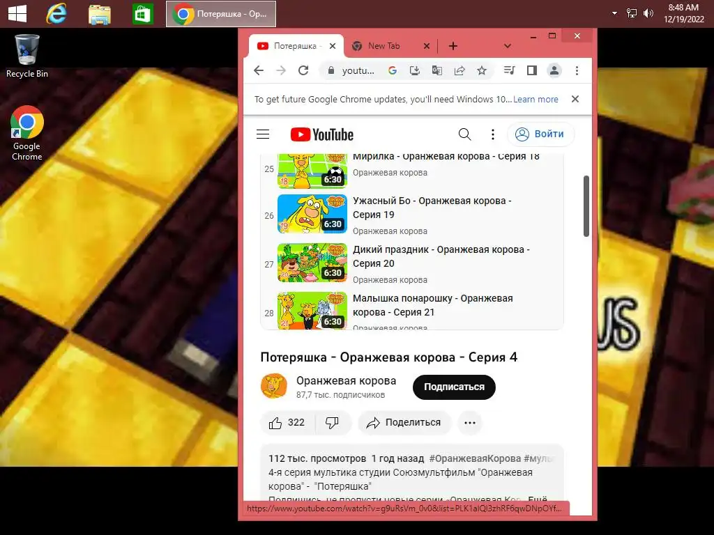Open YouTube settings three-dot menu
This screenshot has width=714, height=535.
pos(493,134)
